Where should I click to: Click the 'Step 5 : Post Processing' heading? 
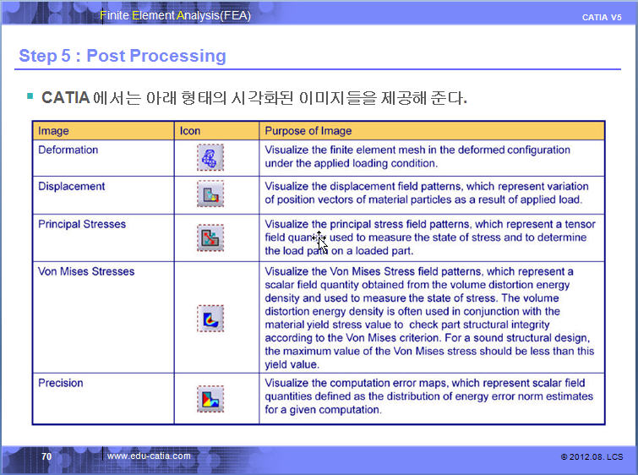pos(123,56)
